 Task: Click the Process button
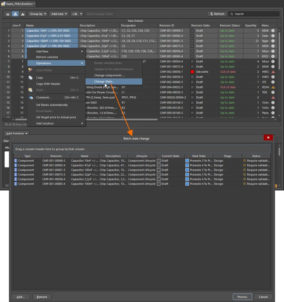click(x=242, y=297)
